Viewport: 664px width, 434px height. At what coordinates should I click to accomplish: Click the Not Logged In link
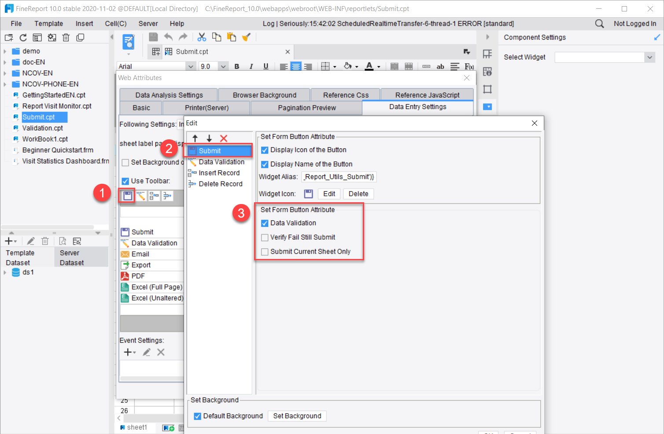point(635,24)
